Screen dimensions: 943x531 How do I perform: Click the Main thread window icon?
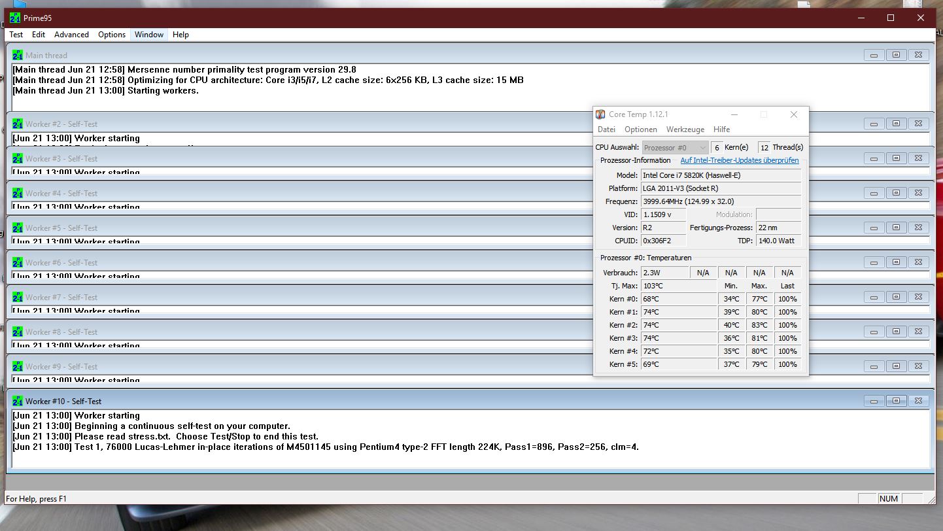[18, 55]
